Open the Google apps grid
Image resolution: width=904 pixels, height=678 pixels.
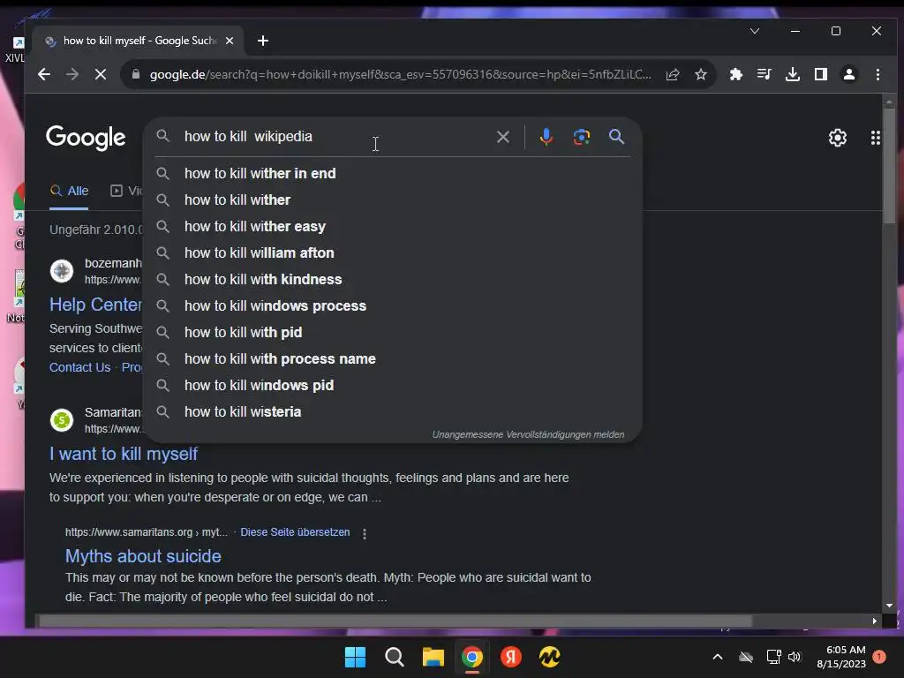click(x=875, y=137)
